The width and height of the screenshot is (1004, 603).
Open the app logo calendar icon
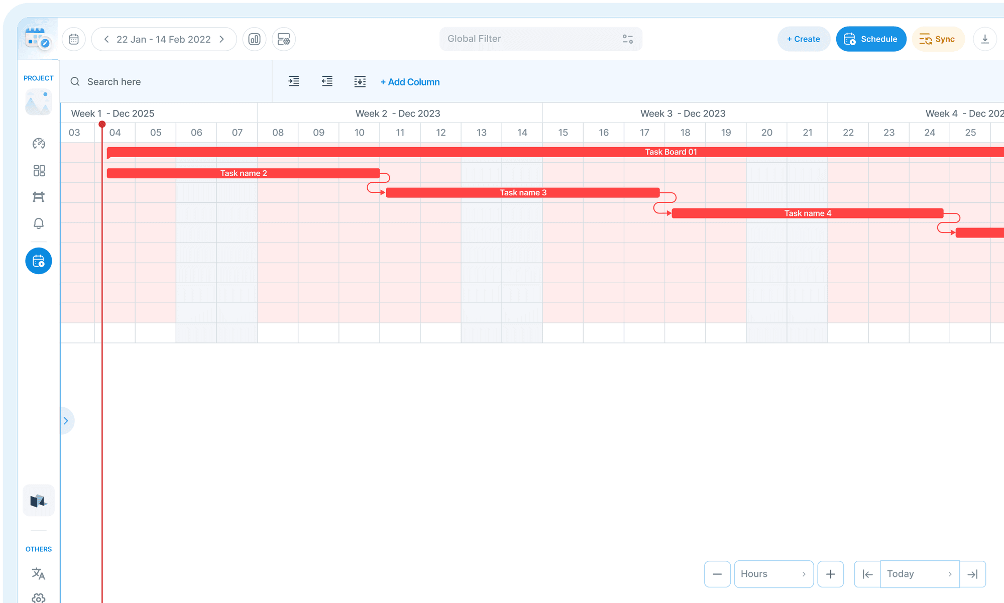click(x=38, y=39)
